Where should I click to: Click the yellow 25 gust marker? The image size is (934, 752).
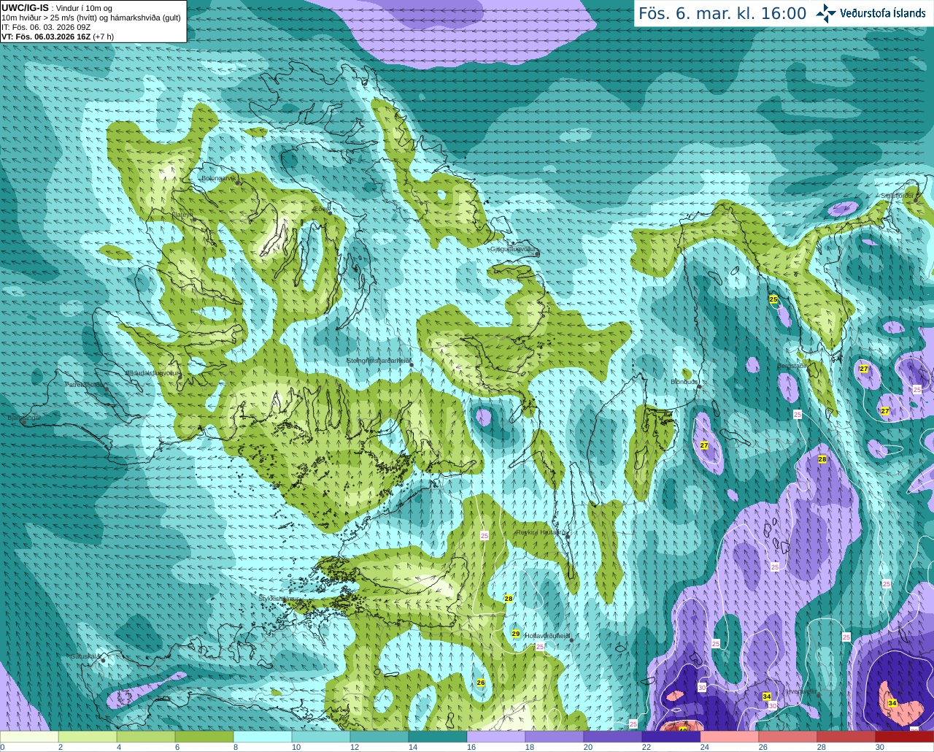click(773, 299)
